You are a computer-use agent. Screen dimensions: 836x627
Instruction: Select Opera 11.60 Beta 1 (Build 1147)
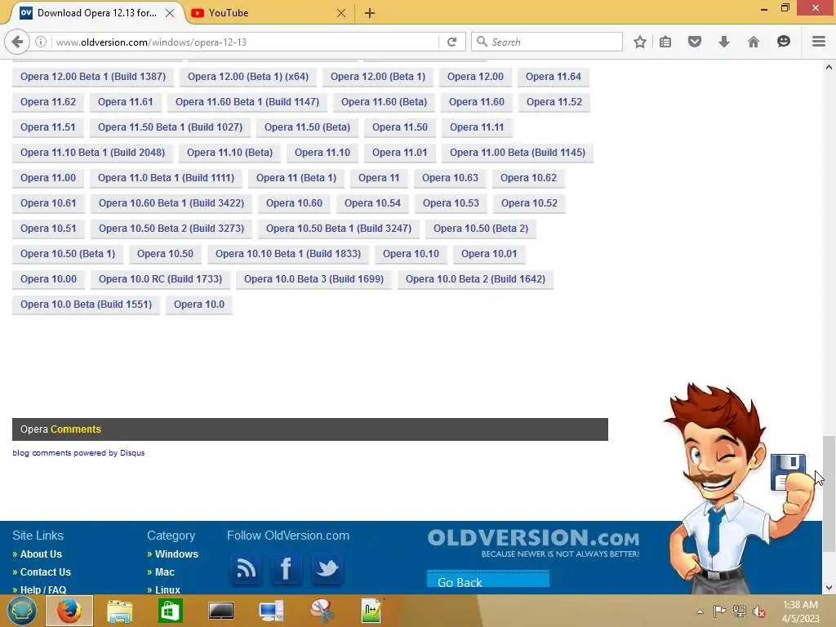tap(247, 102)
